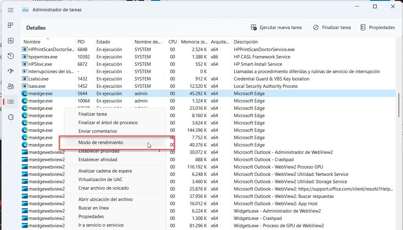Sort by the CPU column header
Image resolution: width=403 pixels, height=230 pixels.
pyautogui.click(x=171, y=42)
